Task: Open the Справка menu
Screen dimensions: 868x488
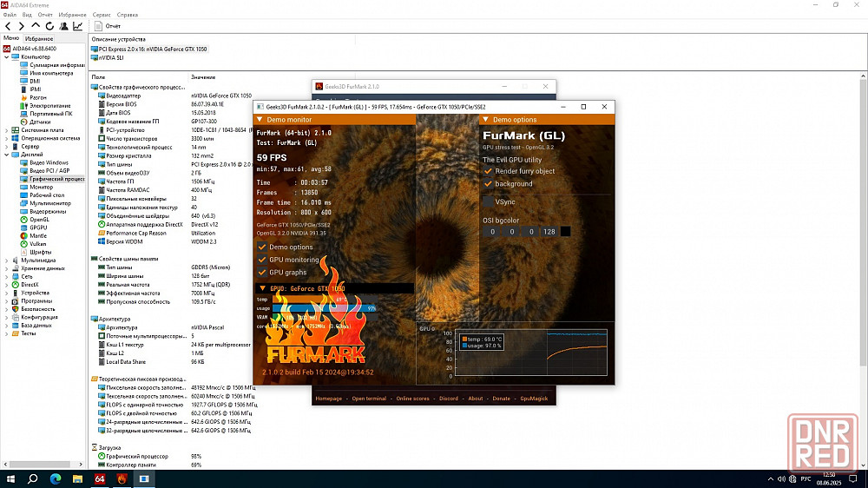Action: (x=128, y=15)
